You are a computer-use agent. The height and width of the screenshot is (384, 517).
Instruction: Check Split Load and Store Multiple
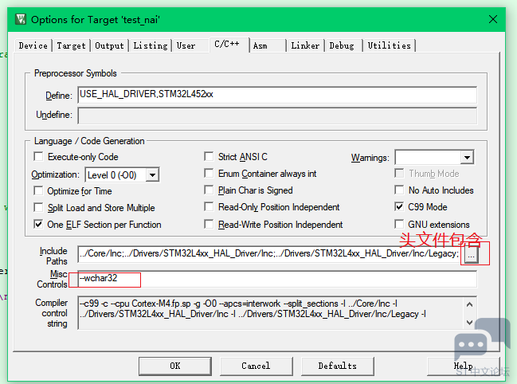(38, 207)
